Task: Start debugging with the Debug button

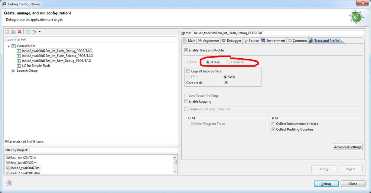Action: coord(326,184)
